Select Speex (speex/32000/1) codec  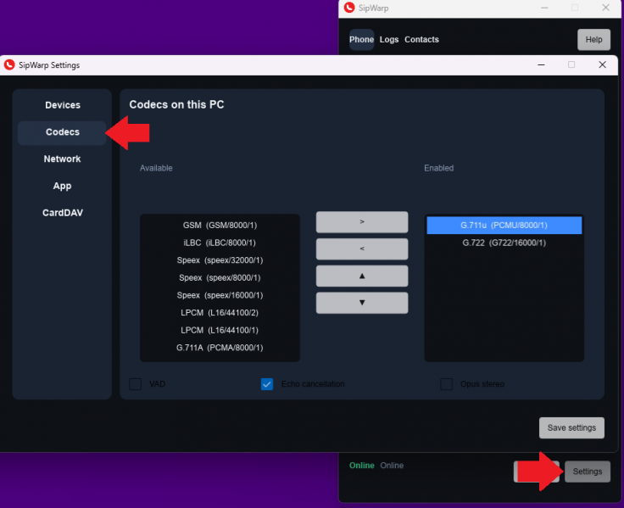(220, 260)
